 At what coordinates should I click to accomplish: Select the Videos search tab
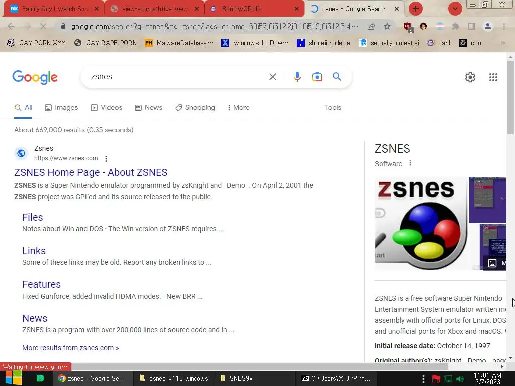tap(107, 108)
